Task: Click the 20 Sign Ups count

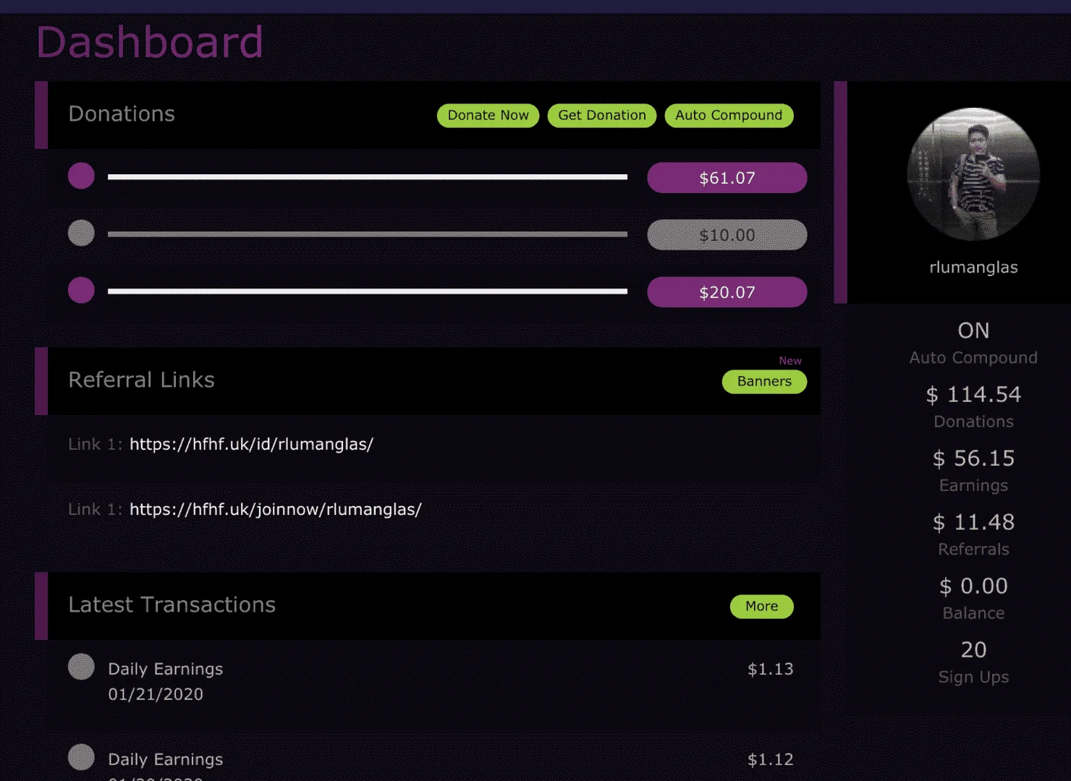Action: click(x=973, y=649)
